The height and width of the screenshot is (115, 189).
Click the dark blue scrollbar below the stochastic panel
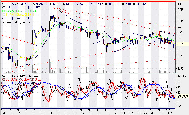click(x=88, y=108)
